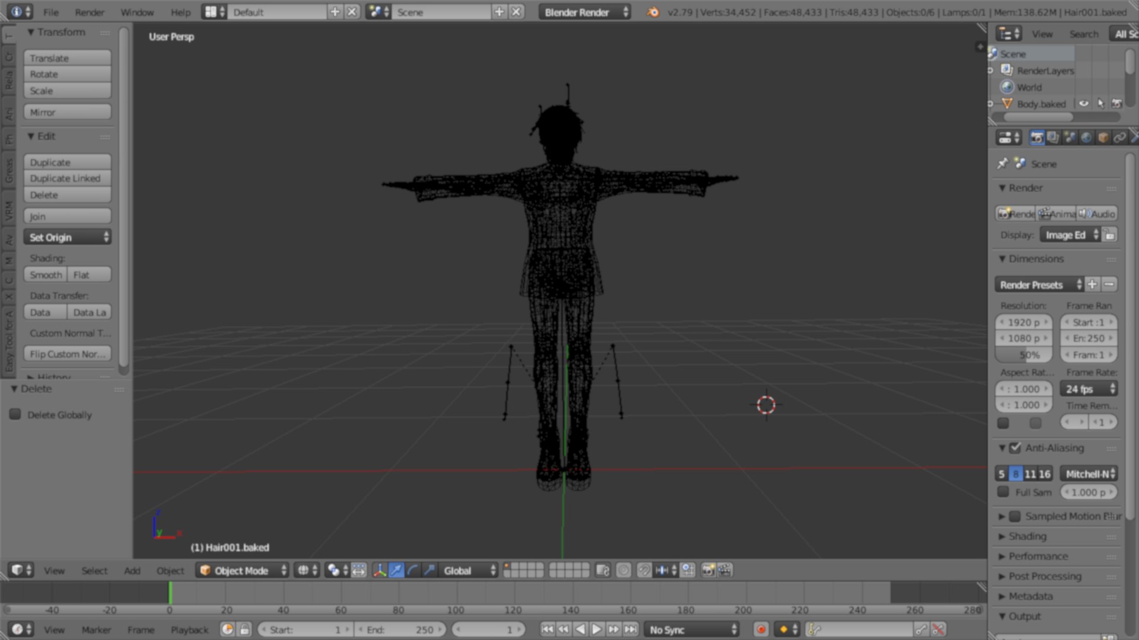Enable the Delete Globally checkbox
This screenshot has height=640, width=1139.
(15, 414)
